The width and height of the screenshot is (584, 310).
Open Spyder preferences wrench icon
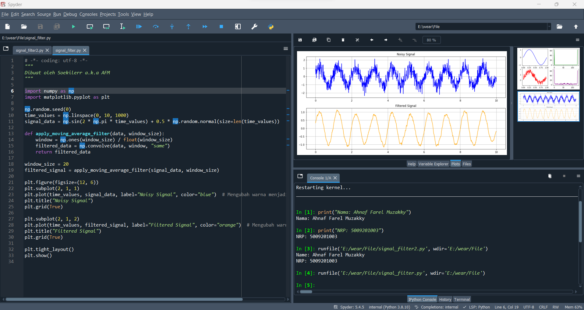pyautogui.click(x=254, y=26)
